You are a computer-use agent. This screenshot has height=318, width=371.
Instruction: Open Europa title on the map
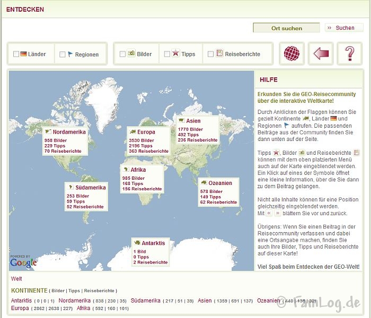[x=146, y=132]
